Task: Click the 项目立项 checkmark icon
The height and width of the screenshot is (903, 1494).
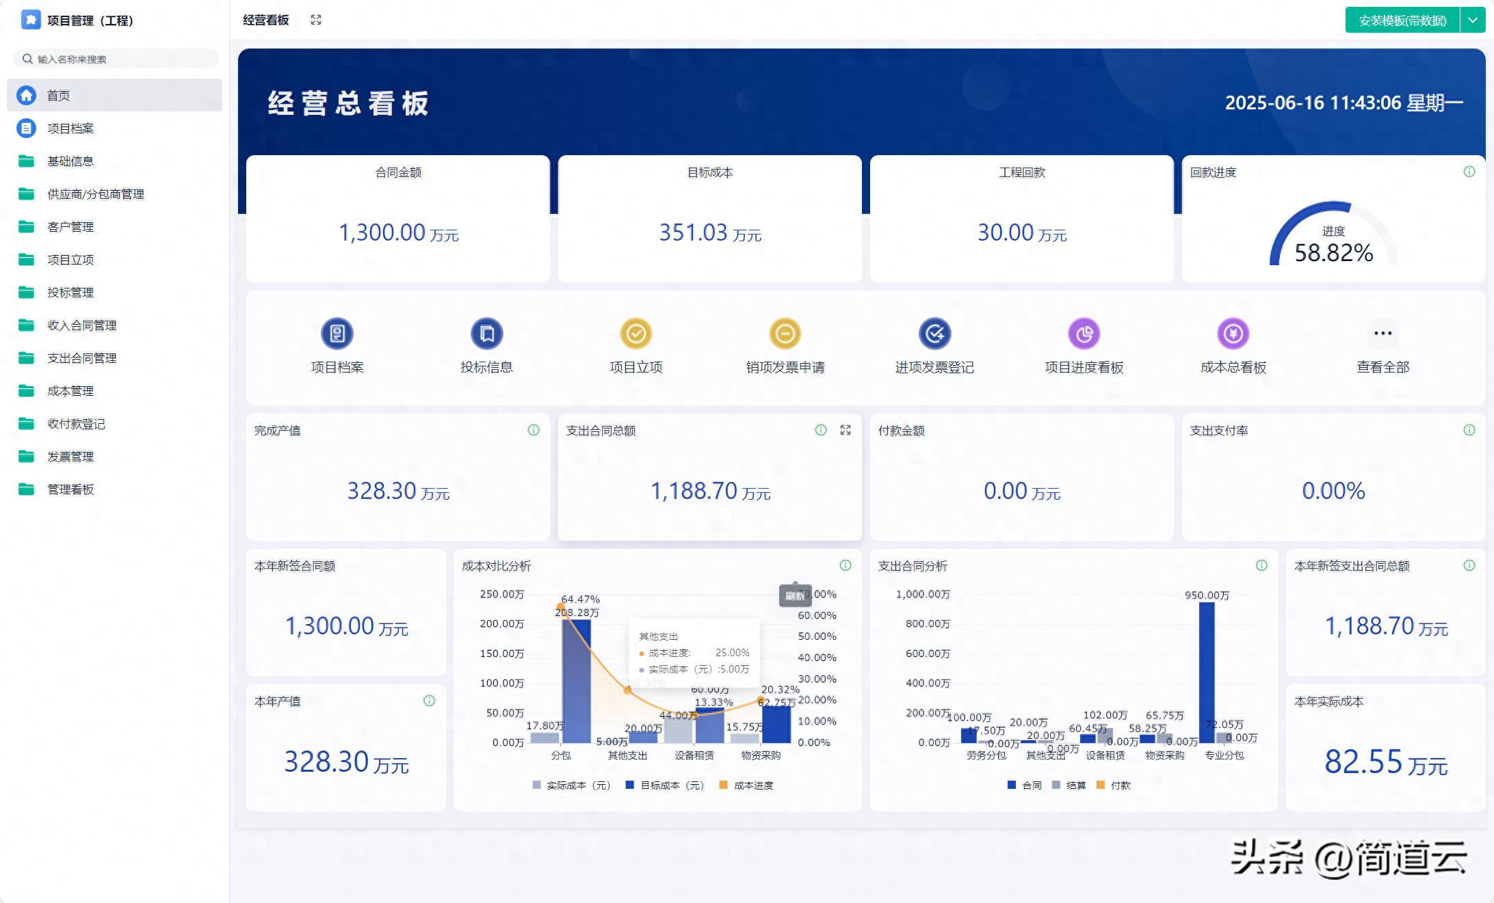Action: tap(635, 334)
